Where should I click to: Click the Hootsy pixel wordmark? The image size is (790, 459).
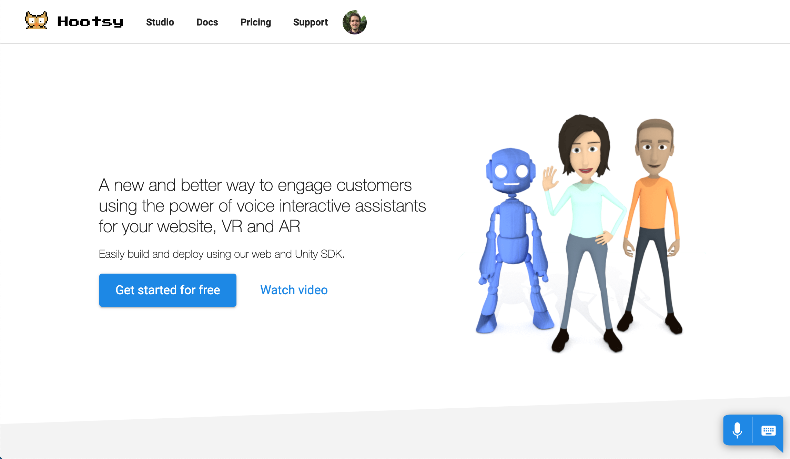90,22
